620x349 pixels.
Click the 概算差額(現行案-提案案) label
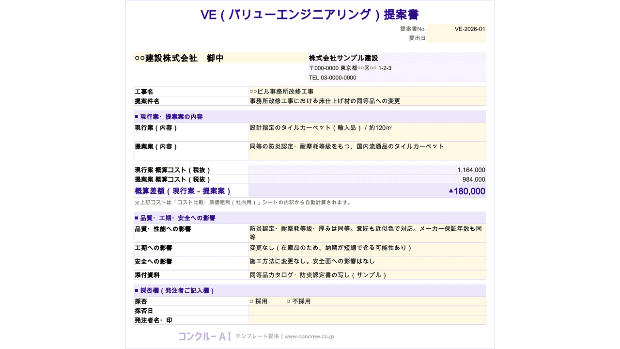coord(183,191)
